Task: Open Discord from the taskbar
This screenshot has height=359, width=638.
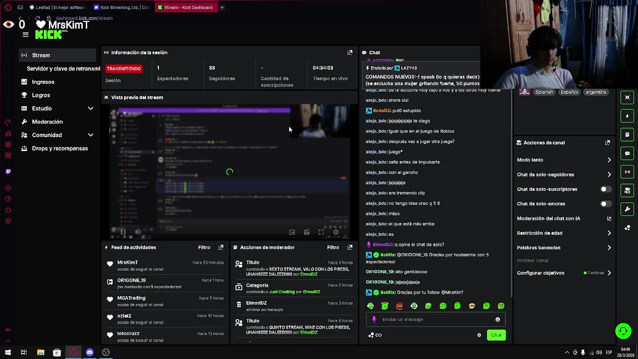Action: [x=90, y=353]
